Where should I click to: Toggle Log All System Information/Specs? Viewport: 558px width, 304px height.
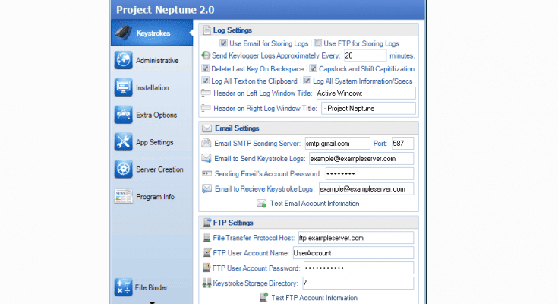[x=307, y=80]
